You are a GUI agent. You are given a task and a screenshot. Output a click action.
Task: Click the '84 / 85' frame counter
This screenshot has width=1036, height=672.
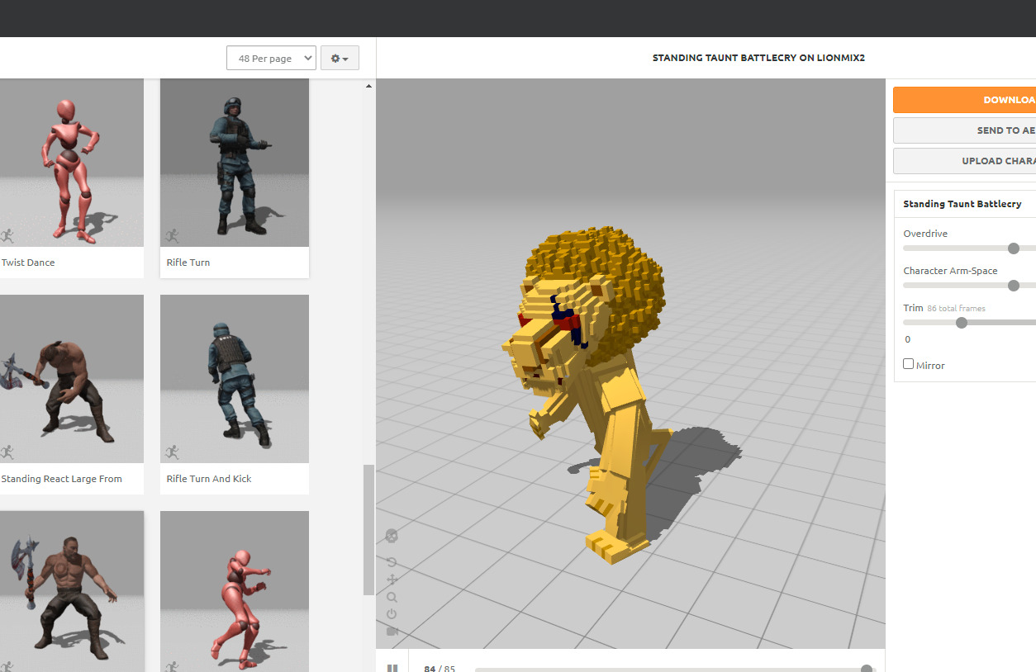[440, 669]
